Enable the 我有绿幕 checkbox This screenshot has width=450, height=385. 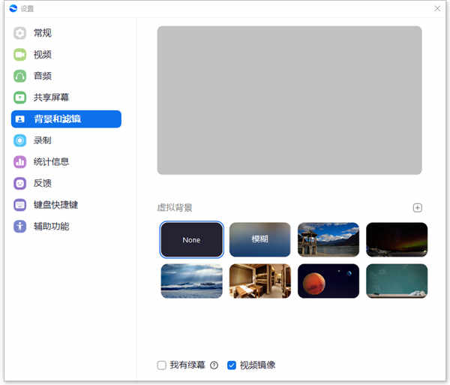161,365
